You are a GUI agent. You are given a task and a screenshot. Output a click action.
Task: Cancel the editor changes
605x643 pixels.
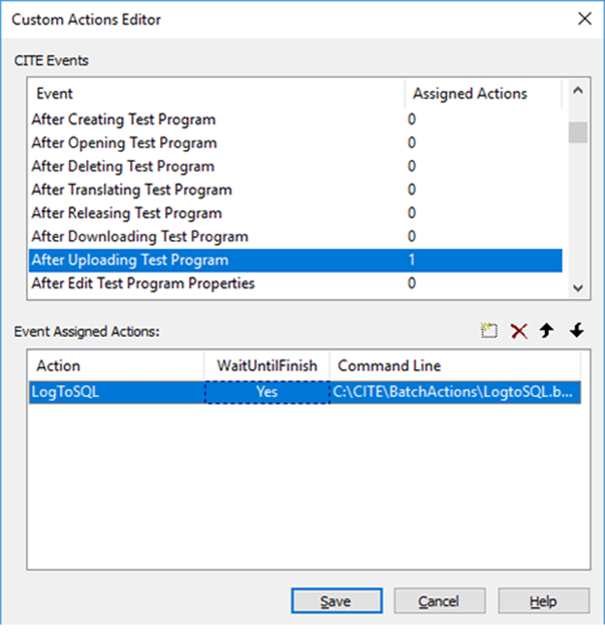point(439,601)
